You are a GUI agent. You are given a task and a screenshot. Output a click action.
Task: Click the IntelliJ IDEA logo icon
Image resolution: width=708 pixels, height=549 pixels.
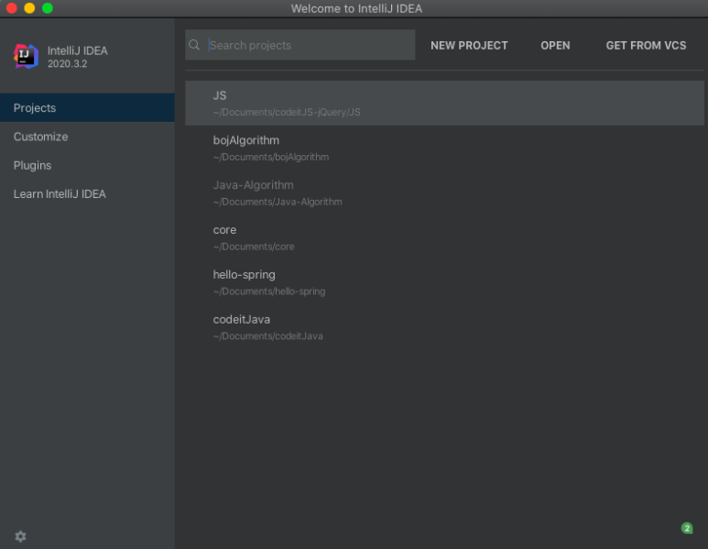pyautogui.click(x=26, y=57)
